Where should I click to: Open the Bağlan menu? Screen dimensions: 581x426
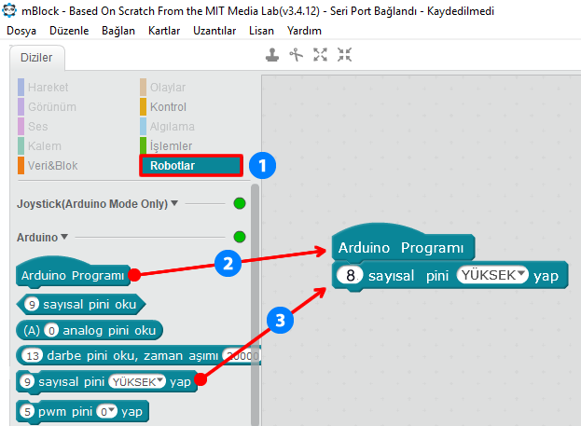[118, 31]
